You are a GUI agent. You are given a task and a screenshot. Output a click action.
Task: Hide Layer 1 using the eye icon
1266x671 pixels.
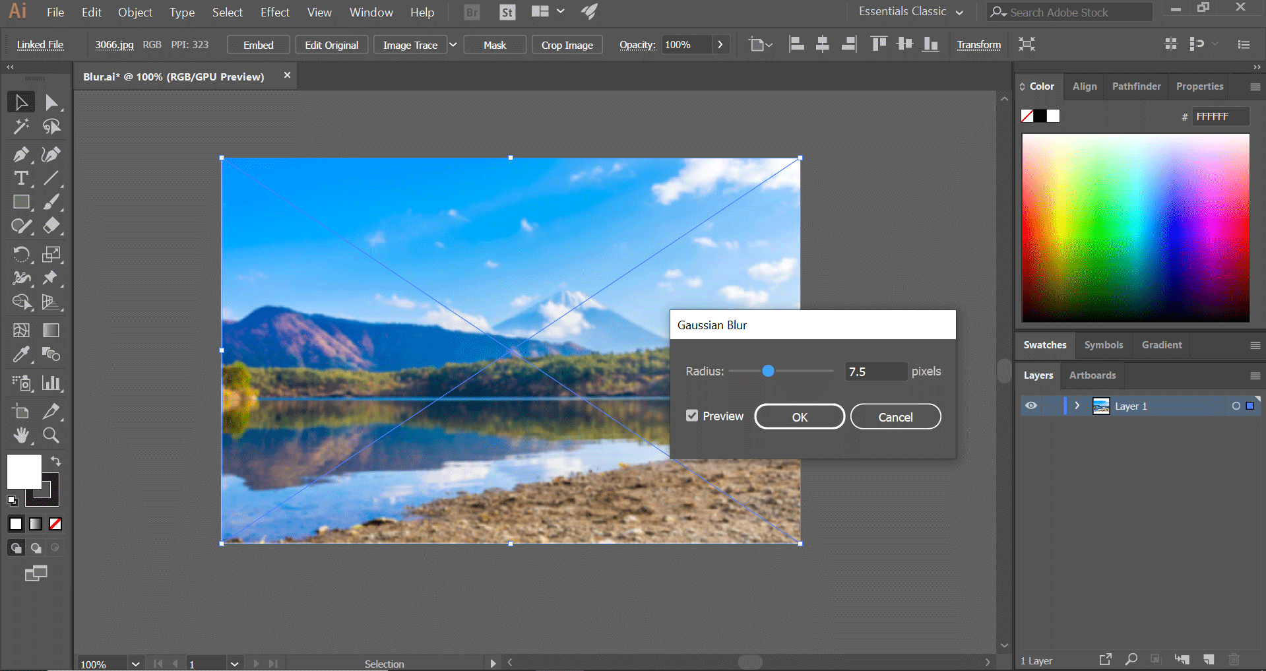coord(1031,406)
